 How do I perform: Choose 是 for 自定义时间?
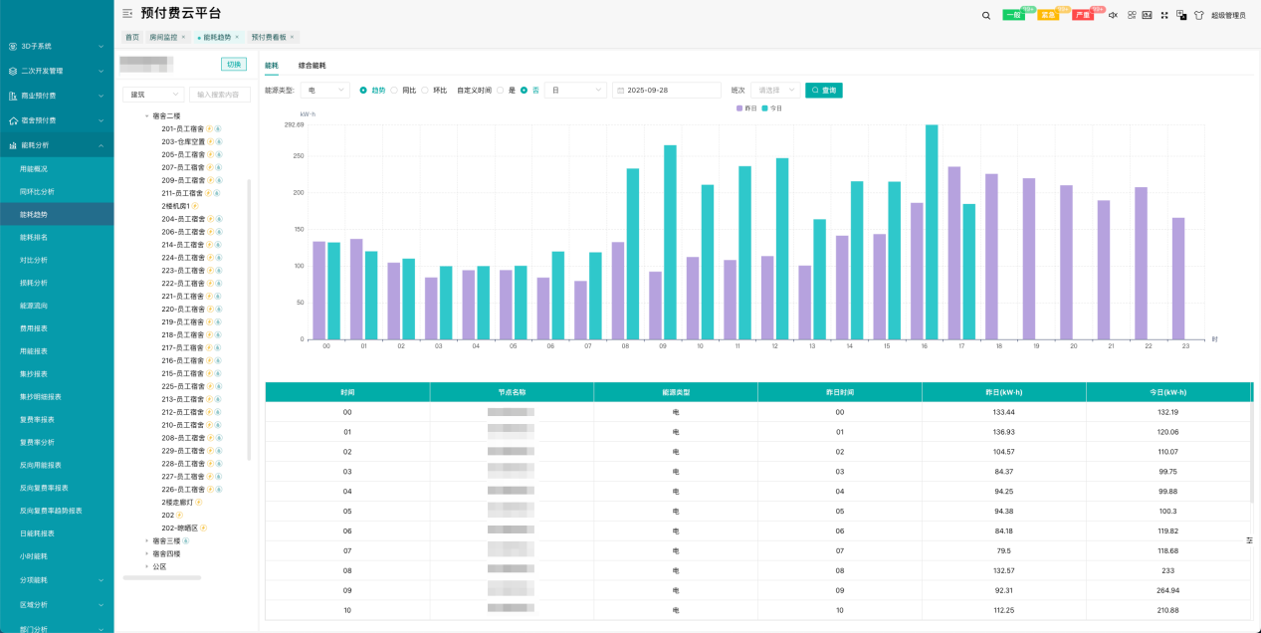(x=501, y=90)
